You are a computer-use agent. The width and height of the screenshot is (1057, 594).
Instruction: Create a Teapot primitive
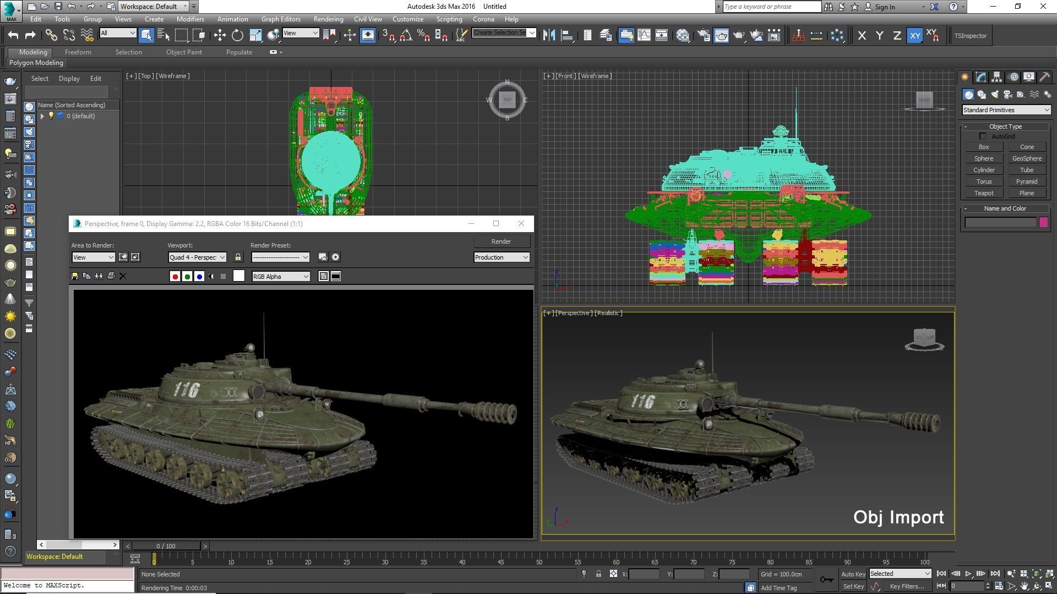(984, 193)
